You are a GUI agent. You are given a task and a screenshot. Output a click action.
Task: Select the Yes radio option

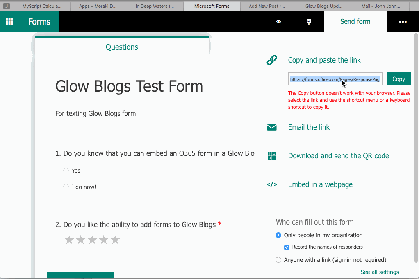66,171
